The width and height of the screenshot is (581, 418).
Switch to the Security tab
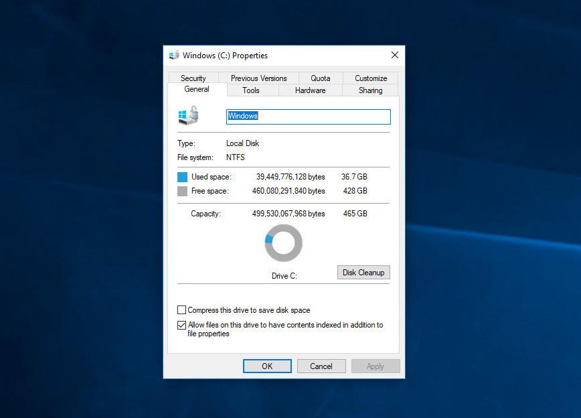(x=193, y=78)
